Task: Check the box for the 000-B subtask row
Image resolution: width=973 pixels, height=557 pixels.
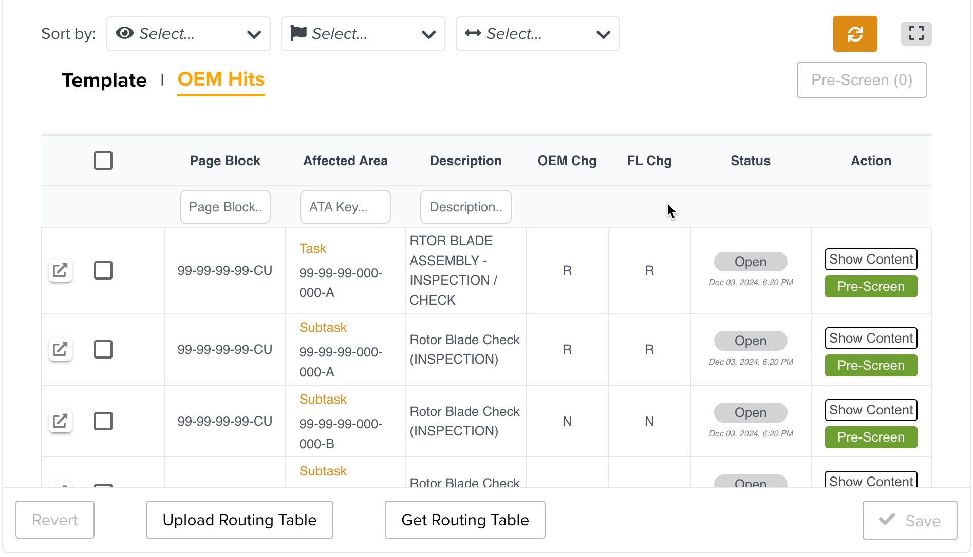Action: [103, 421]
